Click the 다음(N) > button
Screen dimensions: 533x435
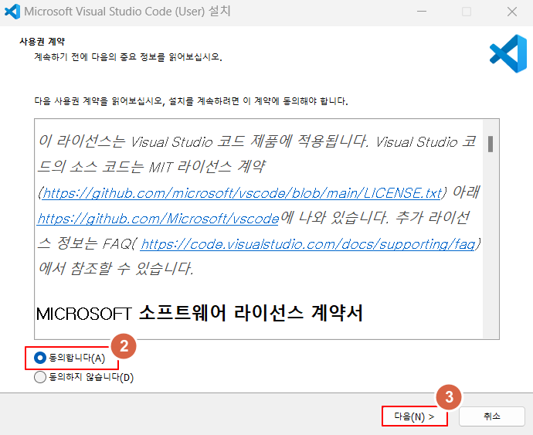(414, 416)
